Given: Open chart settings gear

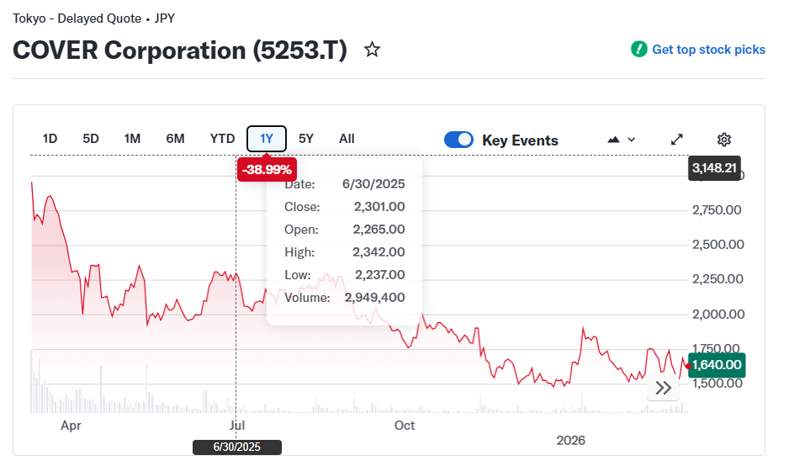Looking at the screenshot, I should point(723,140).
